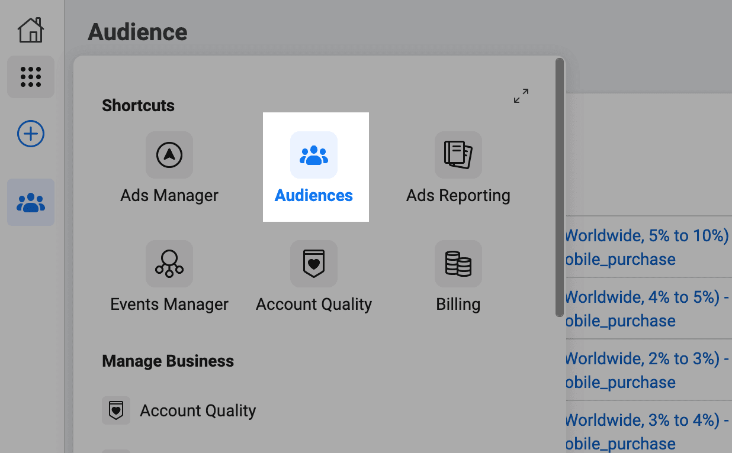Open Ads Reporting shortcut

pos(458,167)
